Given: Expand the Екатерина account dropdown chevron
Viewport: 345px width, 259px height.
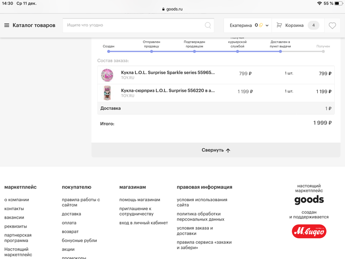Looking at the screenshot, I should tap(267, 25).
